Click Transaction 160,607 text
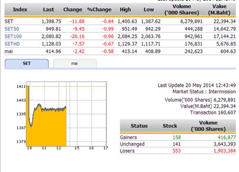The image size is (239, 172). (213, 113)
